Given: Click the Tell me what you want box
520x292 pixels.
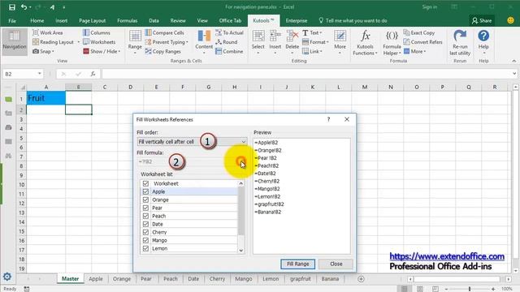Looking at the screenshot, I should pos(353,20).
